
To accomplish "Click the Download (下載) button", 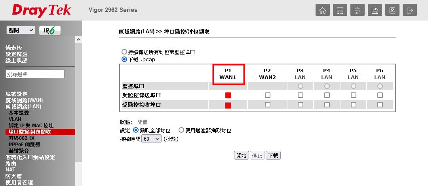I will tap(273, 156).
